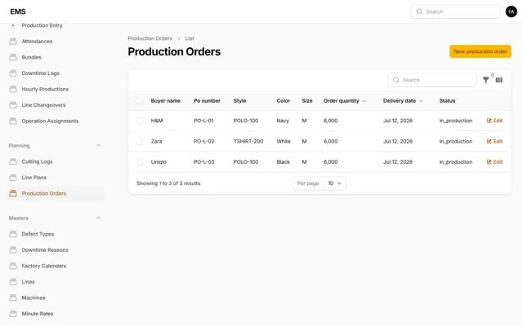Click the Minute Rates sidebar icon
The width and height of the screenshot is (523, 326).
click(13, 314)
